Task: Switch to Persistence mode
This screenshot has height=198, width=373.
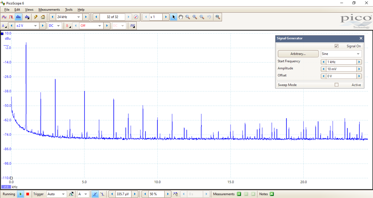Action: click(11, 17)
